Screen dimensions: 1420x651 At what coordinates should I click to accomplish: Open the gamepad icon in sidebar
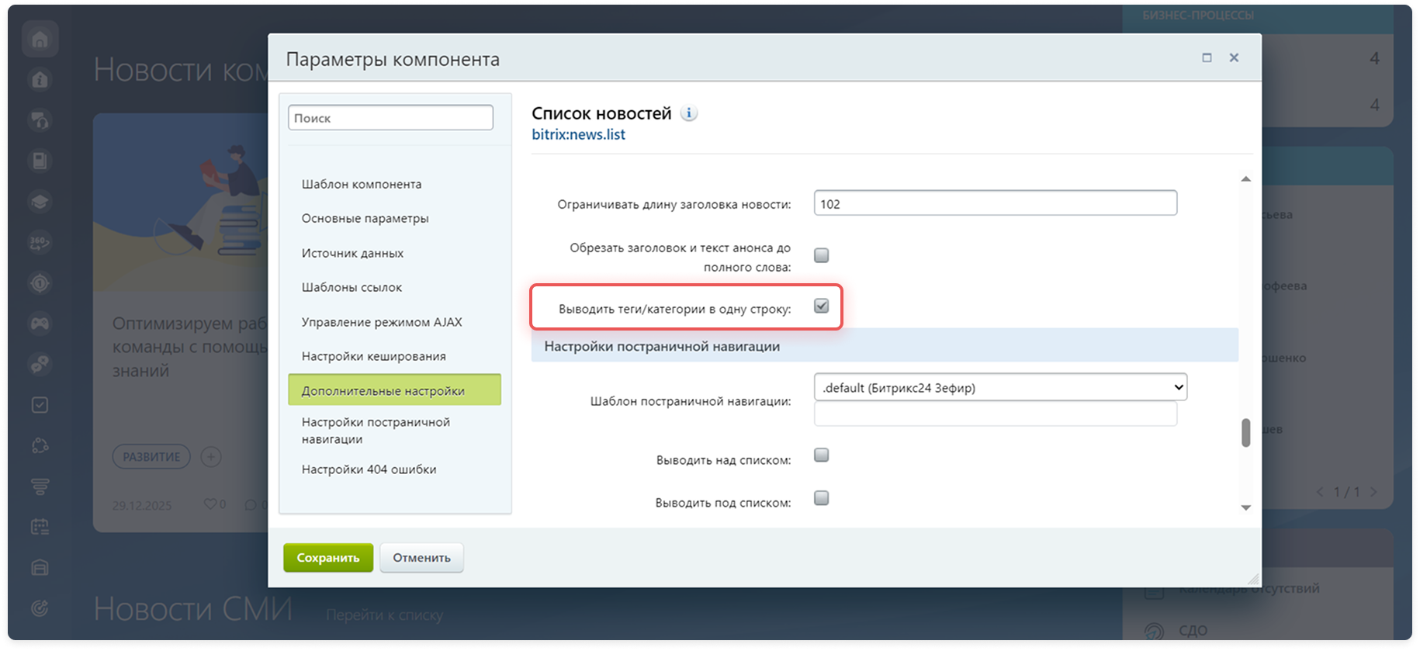[40, 323]
